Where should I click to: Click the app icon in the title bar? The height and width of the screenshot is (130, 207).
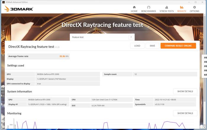(x=3, y=2)
